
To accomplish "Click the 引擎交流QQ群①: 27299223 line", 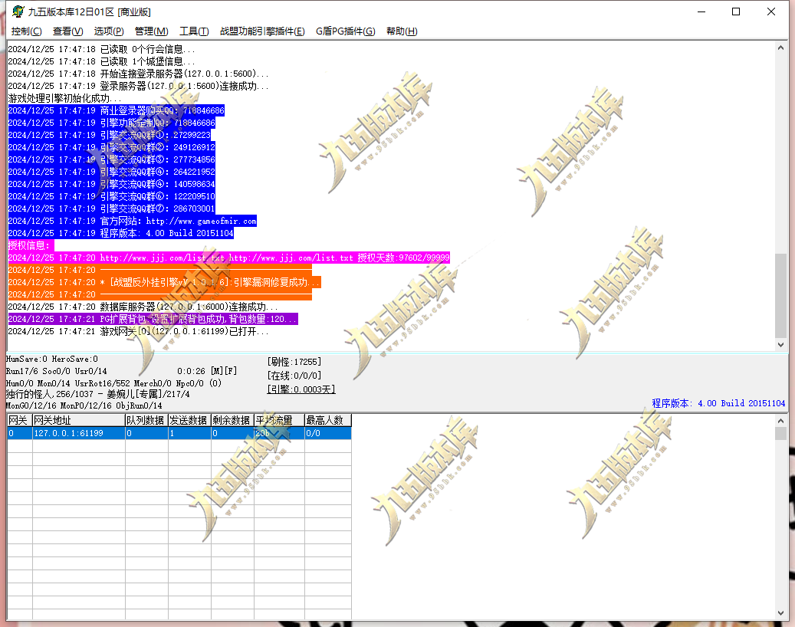I will 110,135.
